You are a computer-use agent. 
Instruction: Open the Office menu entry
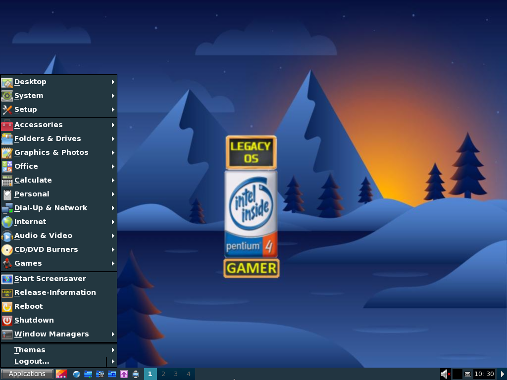click(58, 166)
